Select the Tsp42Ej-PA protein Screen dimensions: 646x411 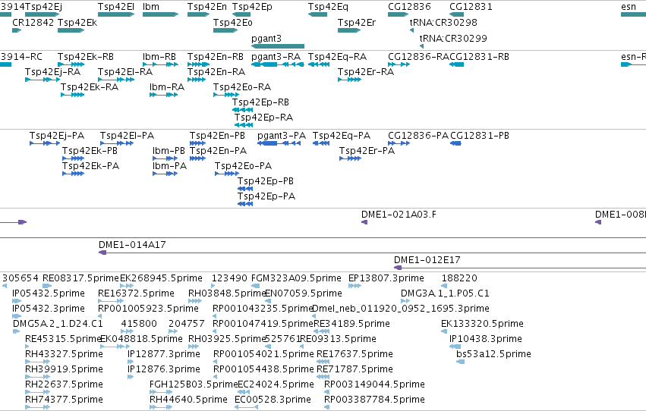[x=45, y=143]
